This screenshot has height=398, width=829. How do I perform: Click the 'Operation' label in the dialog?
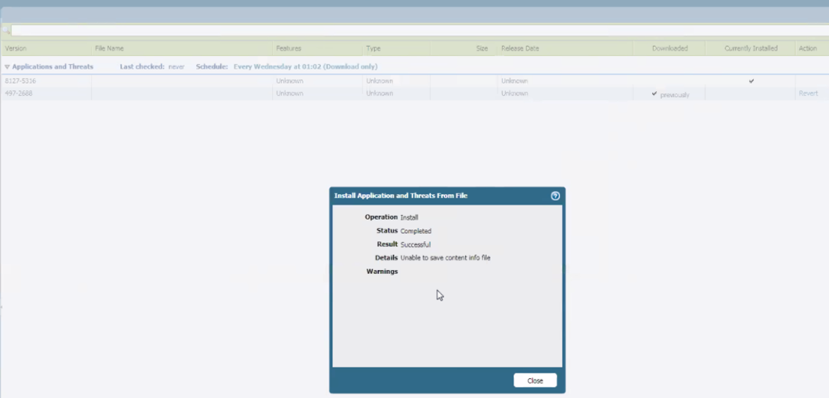pos(382,217)
